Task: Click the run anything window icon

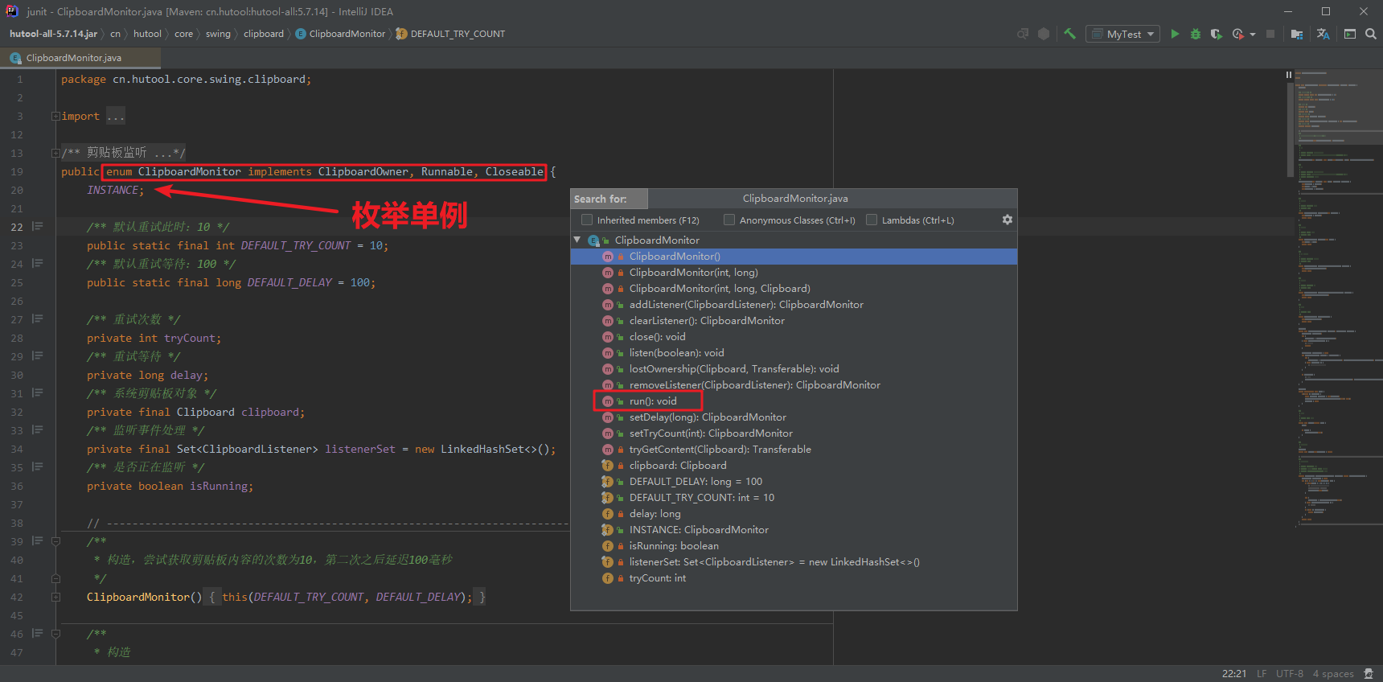Action: [x=1350, y=34]
